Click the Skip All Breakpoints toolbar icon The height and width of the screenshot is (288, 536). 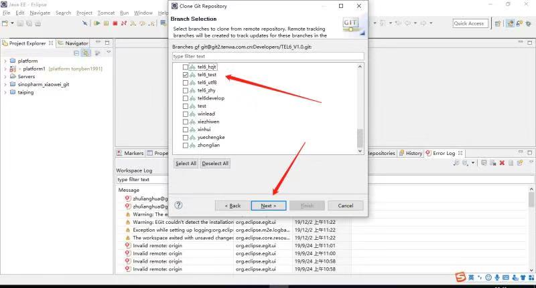click(85, 23)
